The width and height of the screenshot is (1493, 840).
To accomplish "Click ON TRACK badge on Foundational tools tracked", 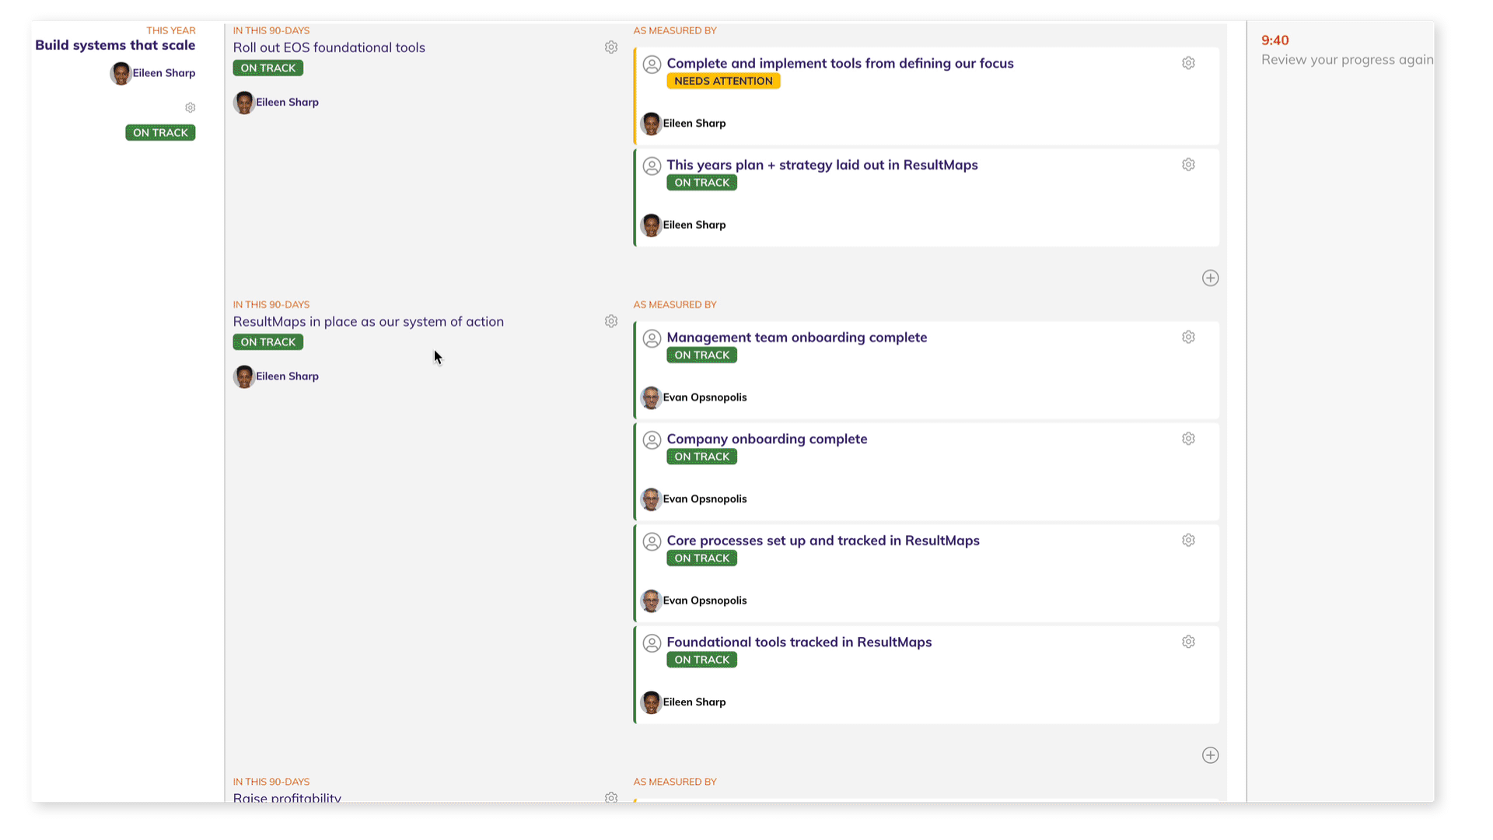I will tap(701, 660).
